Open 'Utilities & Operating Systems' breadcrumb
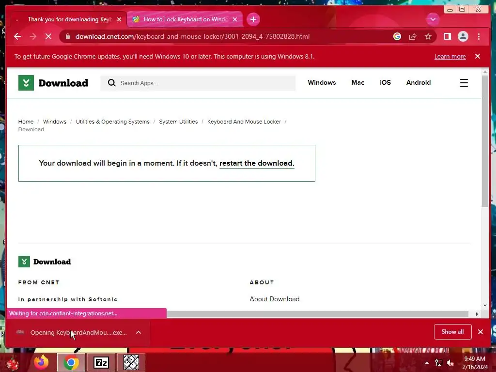The width and height of the screenshot is (496, 372). [112, 122]
